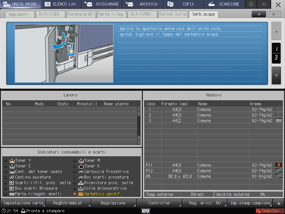Click the PI1 tray red arrow indicator
285x214 pixels.
pos(278,165)
